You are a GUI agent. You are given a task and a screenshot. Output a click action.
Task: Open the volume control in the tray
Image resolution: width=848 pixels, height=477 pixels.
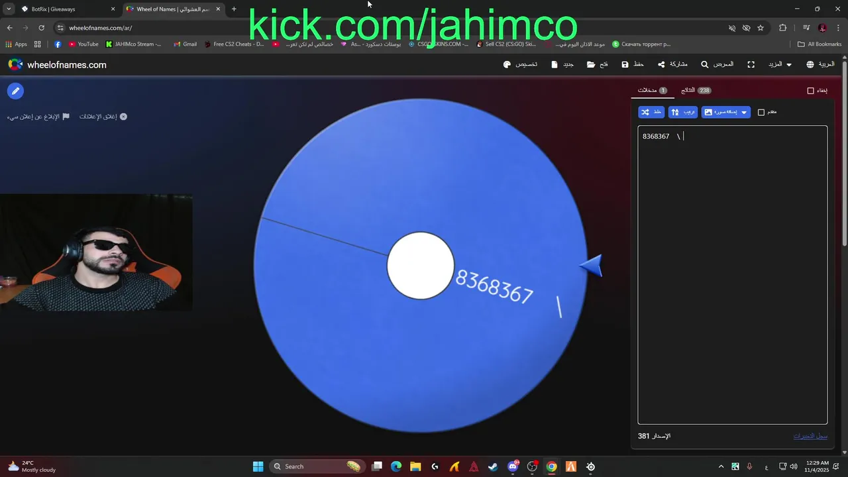[x=794, y=466]
